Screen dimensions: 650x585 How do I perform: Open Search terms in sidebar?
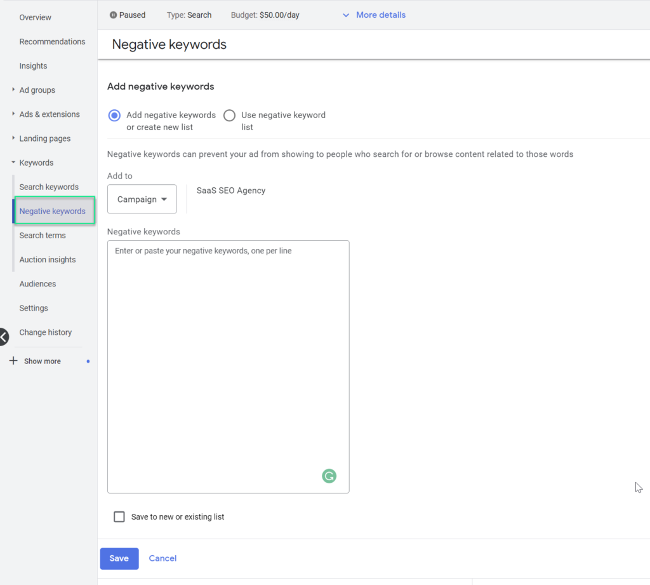coord(43,235)
